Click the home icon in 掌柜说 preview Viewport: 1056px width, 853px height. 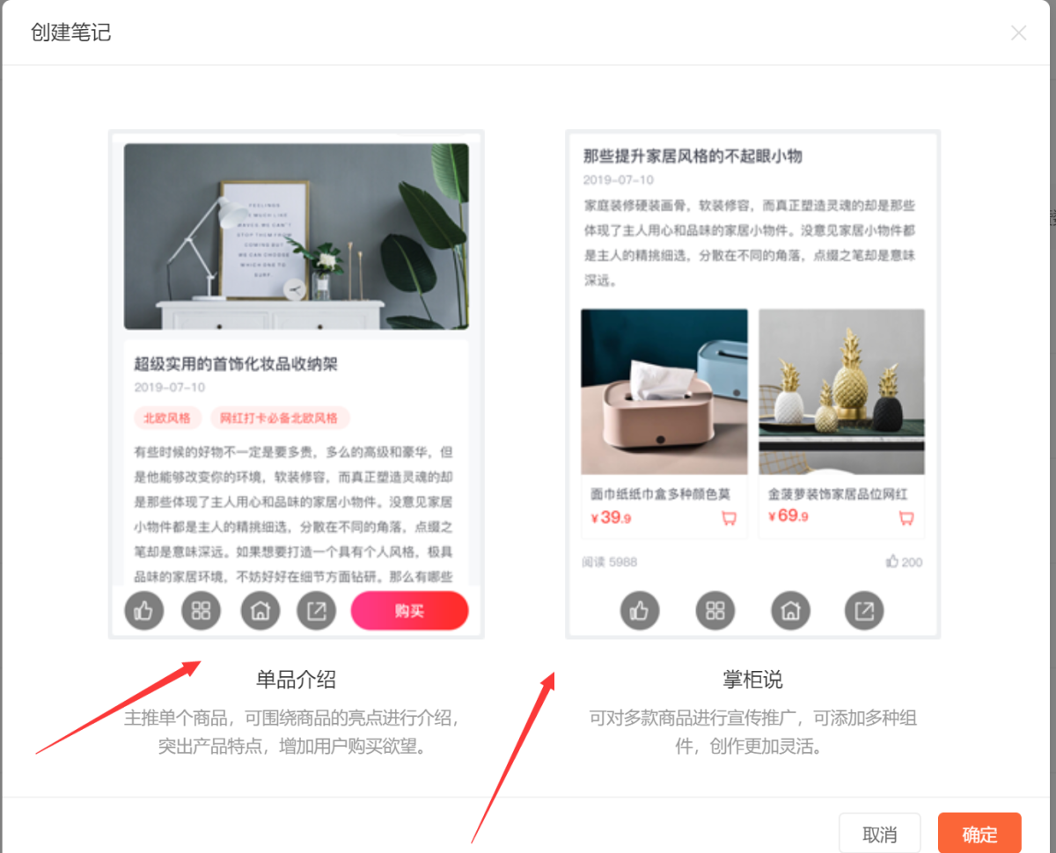click(790, 610)
